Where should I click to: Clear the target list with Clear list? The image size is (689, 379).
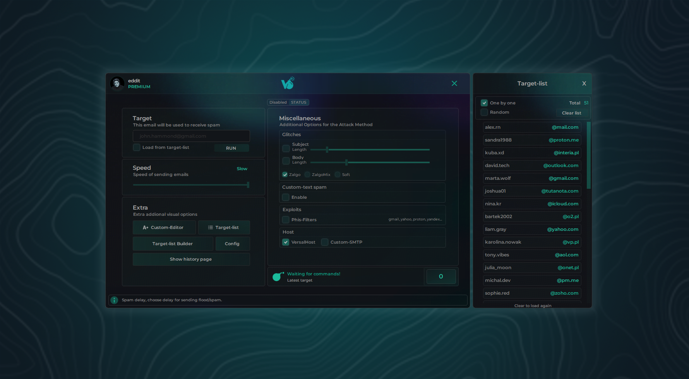tap(572, 113)
